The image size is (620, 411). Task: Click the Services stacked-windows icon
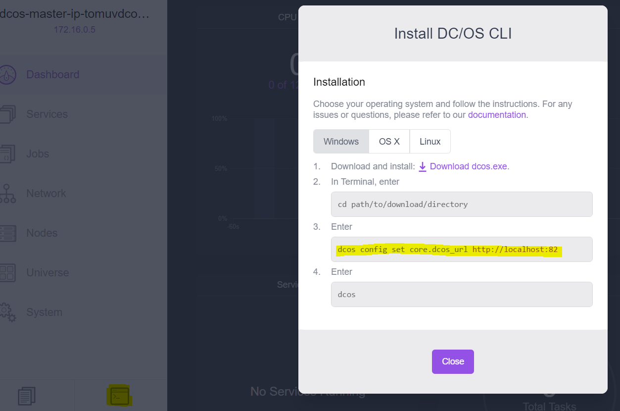[x=6, y=114]
